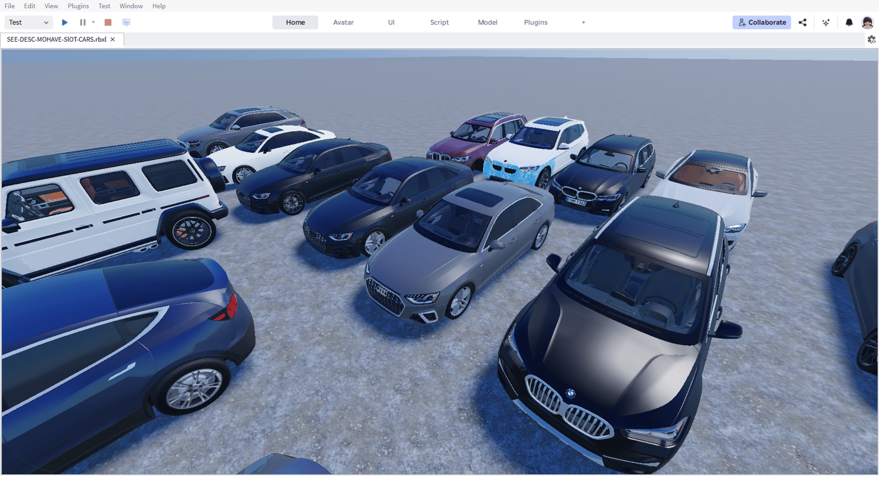Open notifications bell
The width and height of the screenshot is (879, 494).
849,22
